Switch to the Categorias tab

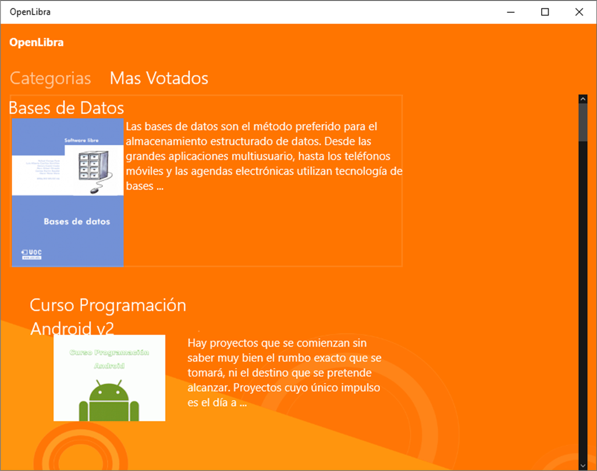[x=50, y=78]
